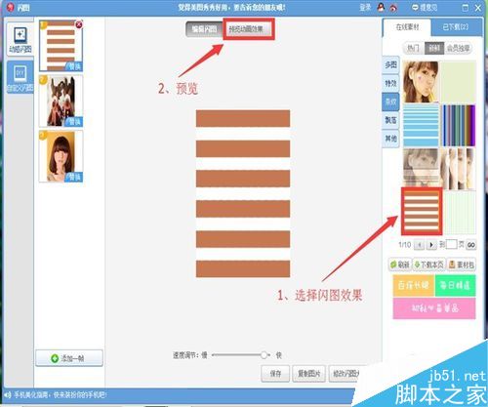Pick the vertical split faces effect
The height and width of the screenshot is (407, 488).
[x=459, y=169]
